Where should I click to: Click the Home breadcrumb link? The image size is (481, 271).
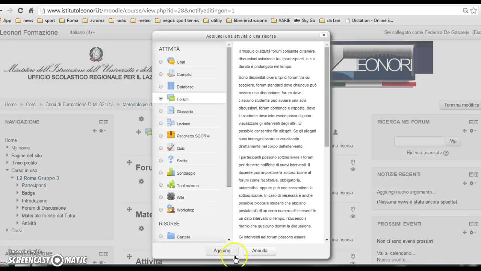(11, 104)
